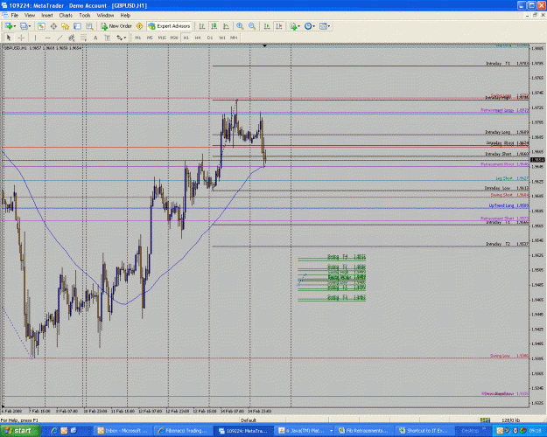Select the cursor arrow tool
547x437 pixels.
click(x=9, y=38)
